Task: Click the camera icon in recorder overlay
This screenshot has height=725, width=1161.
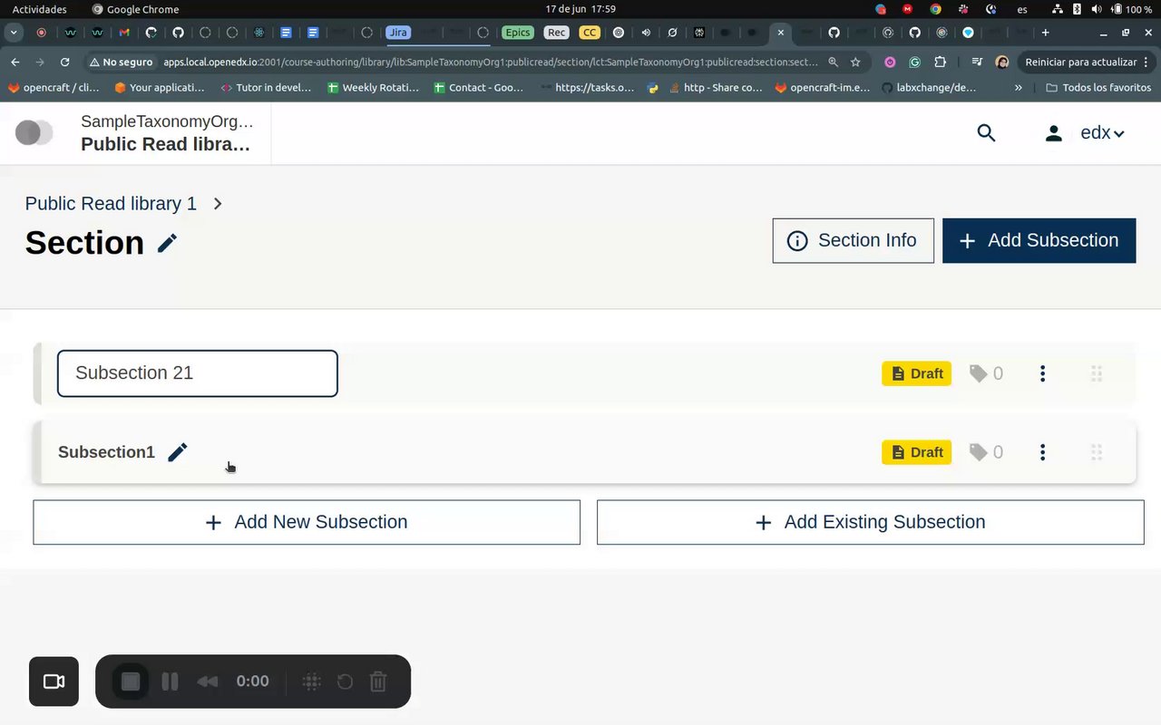Action: [54, 681]
